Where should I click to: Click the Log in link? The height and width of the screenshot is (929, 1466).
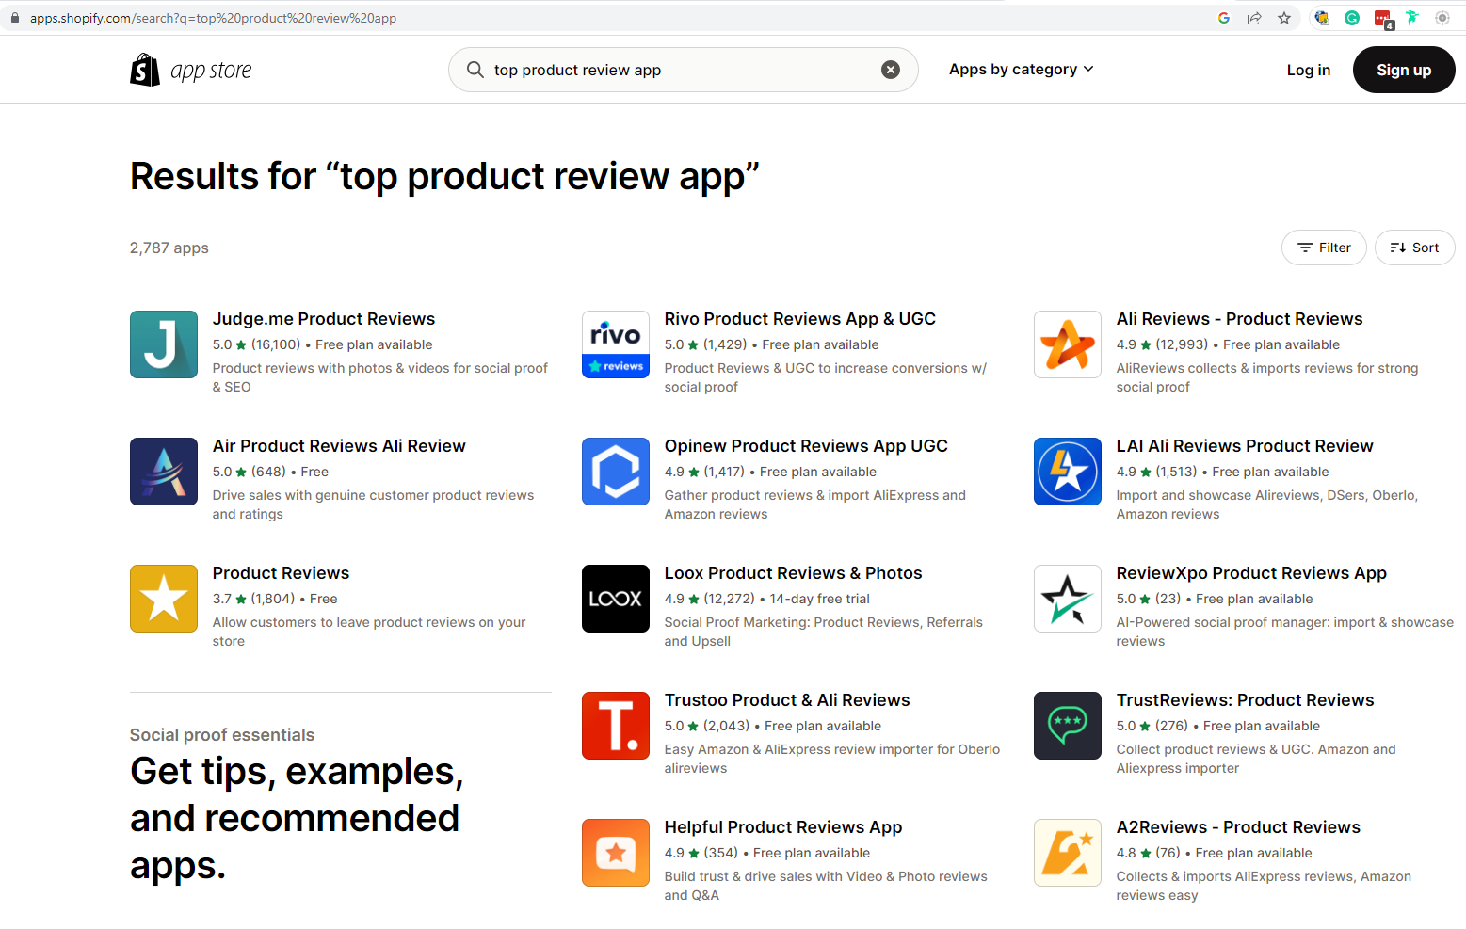1308,70
